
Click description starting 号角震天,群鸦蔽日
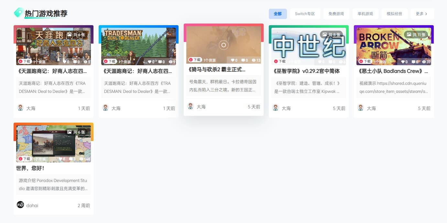pyautogui.click(x=223, y=86)
